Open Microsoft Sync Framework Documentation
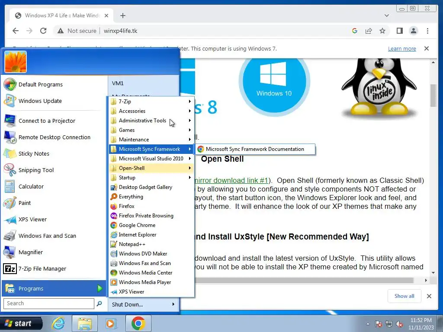 pyautogui.click(x=255, y=149)
